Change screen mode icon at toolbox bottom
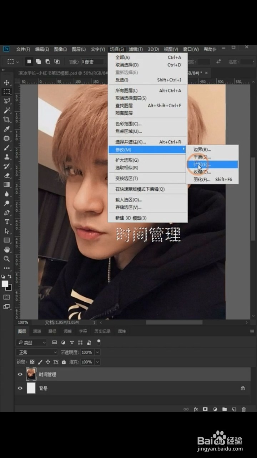Image resolution: width=257 pixels, height=458 pixels. point(7,306)
